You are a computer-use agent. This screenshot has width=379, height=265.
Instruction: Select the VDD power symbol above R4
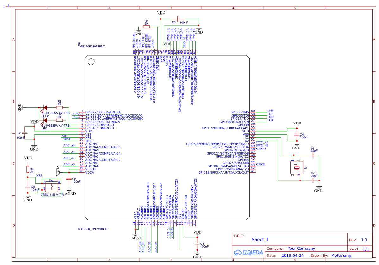pos(28,158)
